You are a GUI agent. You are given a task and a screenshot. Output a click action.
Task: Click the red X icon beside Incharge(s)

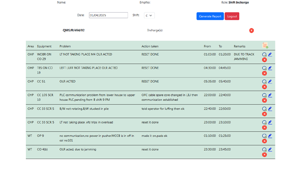coord(251,30)
